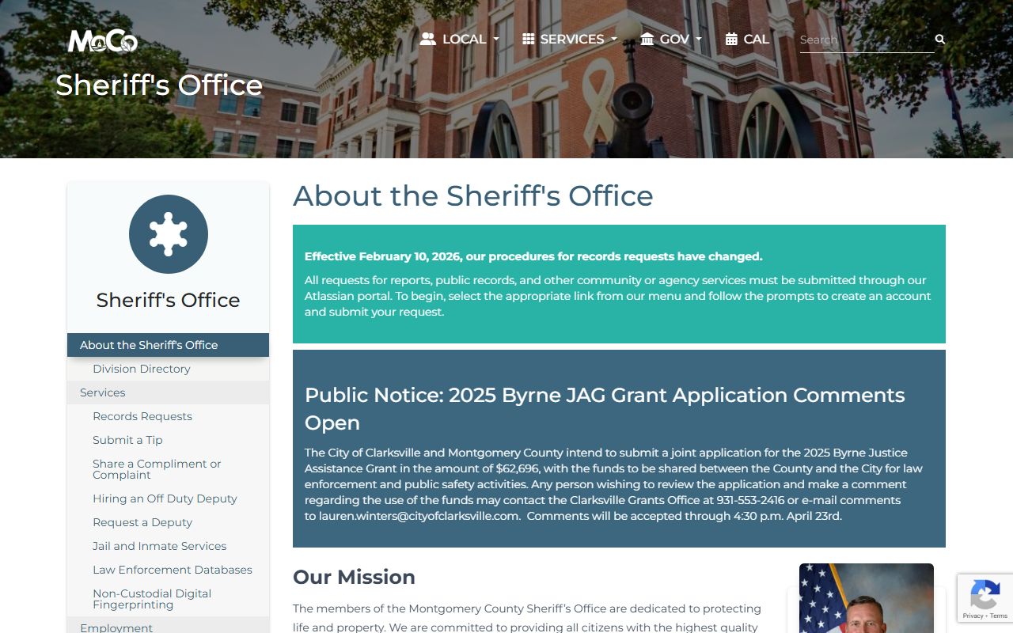Click the people icon next to LOCAL
The image size is (1013, 633).
(x=427, y=39)
